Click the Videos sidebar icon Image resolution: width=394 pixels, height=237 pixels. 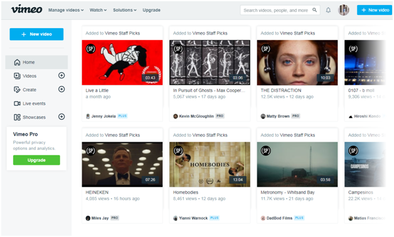17,76
